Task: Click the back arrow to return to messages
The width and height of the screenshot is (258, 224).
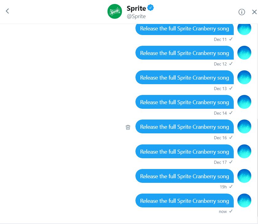Action: point(7,11)
